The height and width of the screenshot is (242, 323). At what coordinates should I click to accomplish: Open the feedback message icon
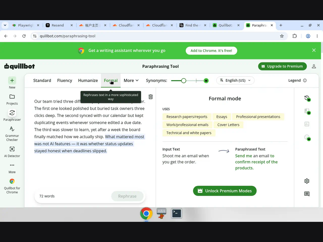(x=307, y=194)
